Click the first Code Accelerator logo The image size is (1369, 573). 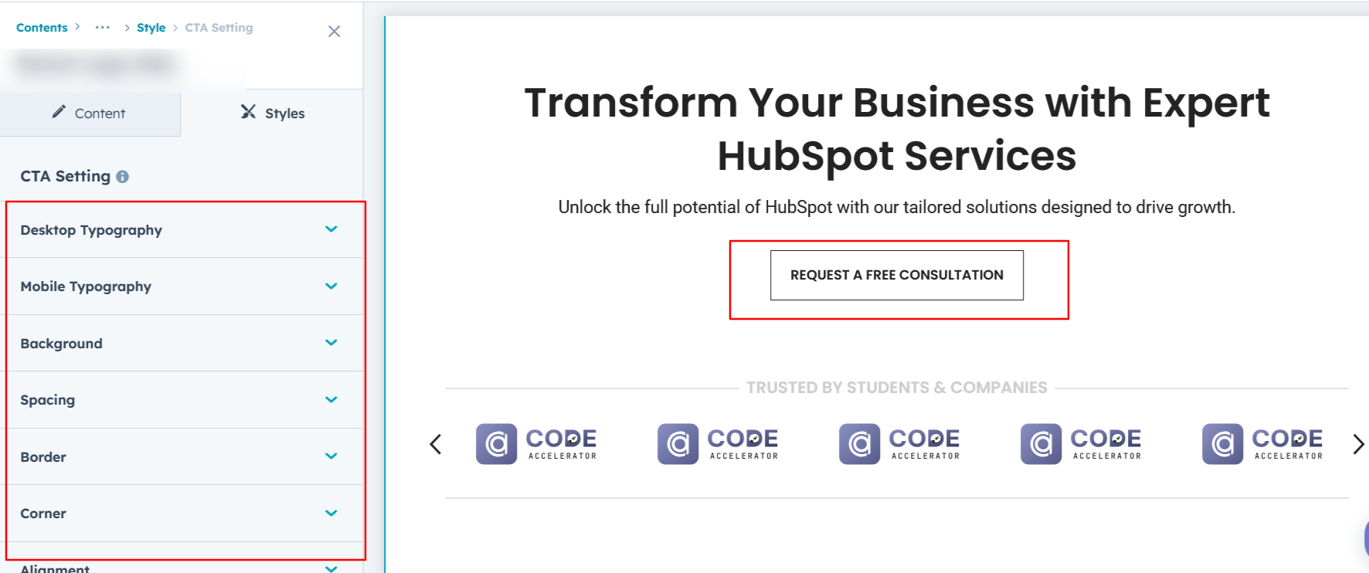(x=536, y=444)
